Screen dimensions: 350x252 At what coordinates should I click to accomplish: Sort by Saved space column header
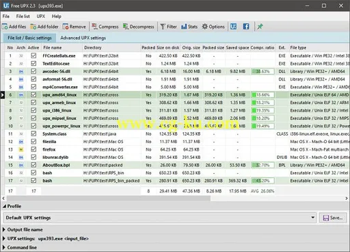point(237,48)
